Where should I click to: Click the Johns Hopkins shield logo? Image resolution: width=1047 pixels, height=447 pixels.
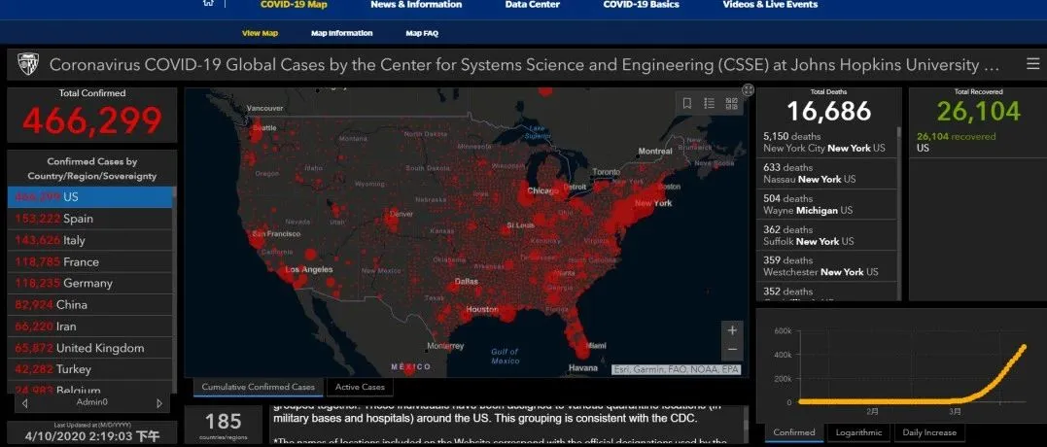coord(28,64)
